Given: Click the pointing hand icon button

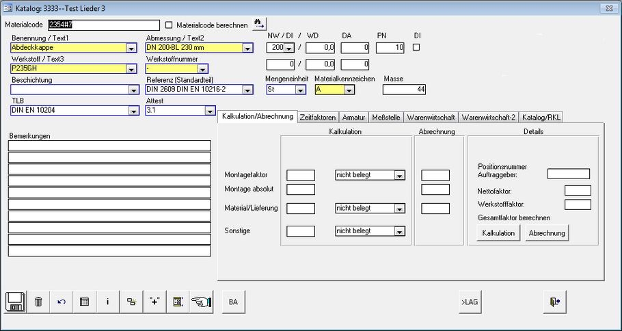Looking at the screenshot, I should pyautogui.click(x=200, y=302).
